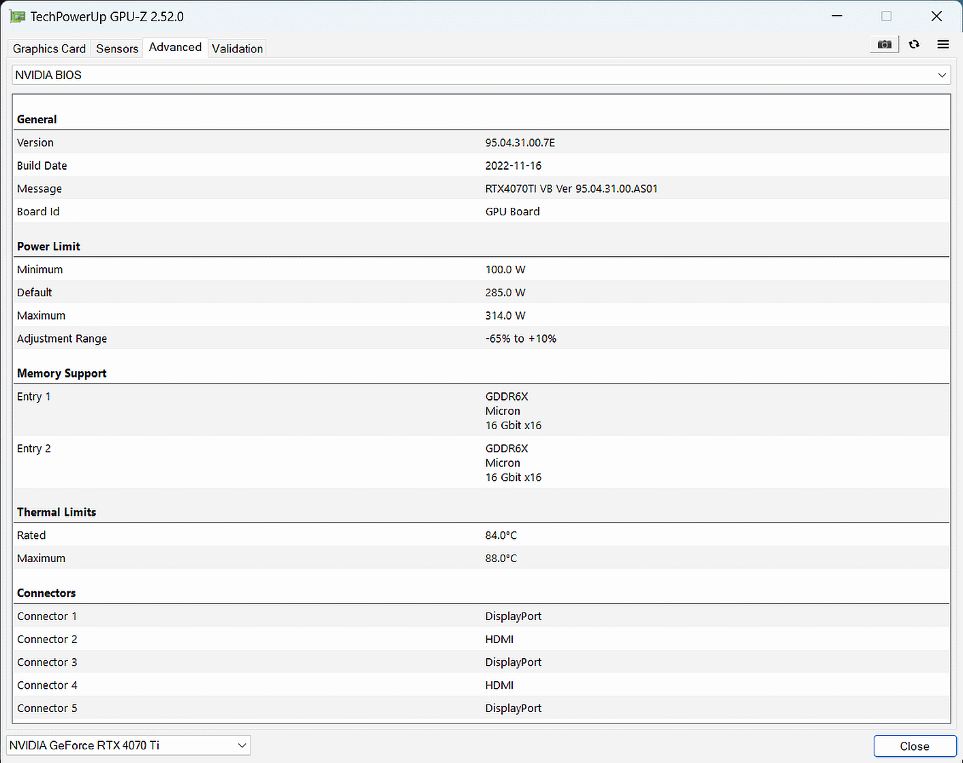Select the maximum thermal limit 88.0°C
Viewport: 963px width, 763px height.
click(x=501, y=559)
